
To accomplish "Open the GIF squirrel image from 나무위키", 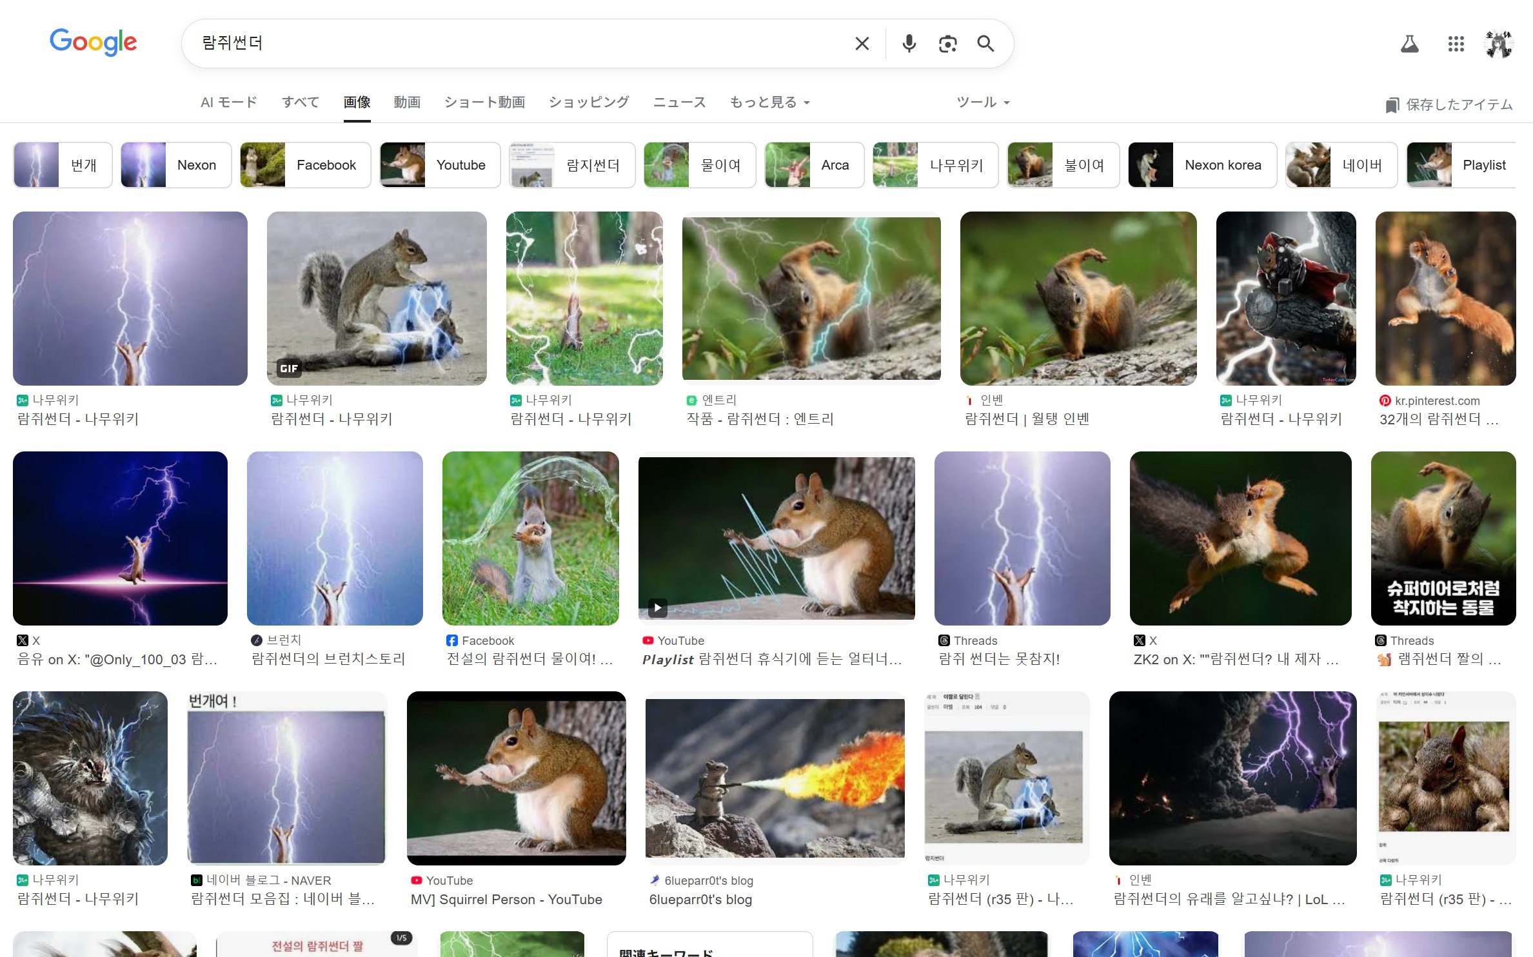I will click(x=377, y=299).
